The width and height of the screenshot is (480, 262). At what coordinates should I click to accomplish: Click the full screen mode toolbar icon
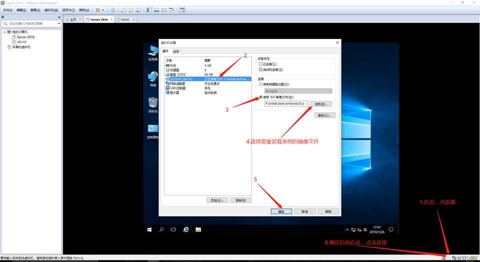[x=164, y=10]
